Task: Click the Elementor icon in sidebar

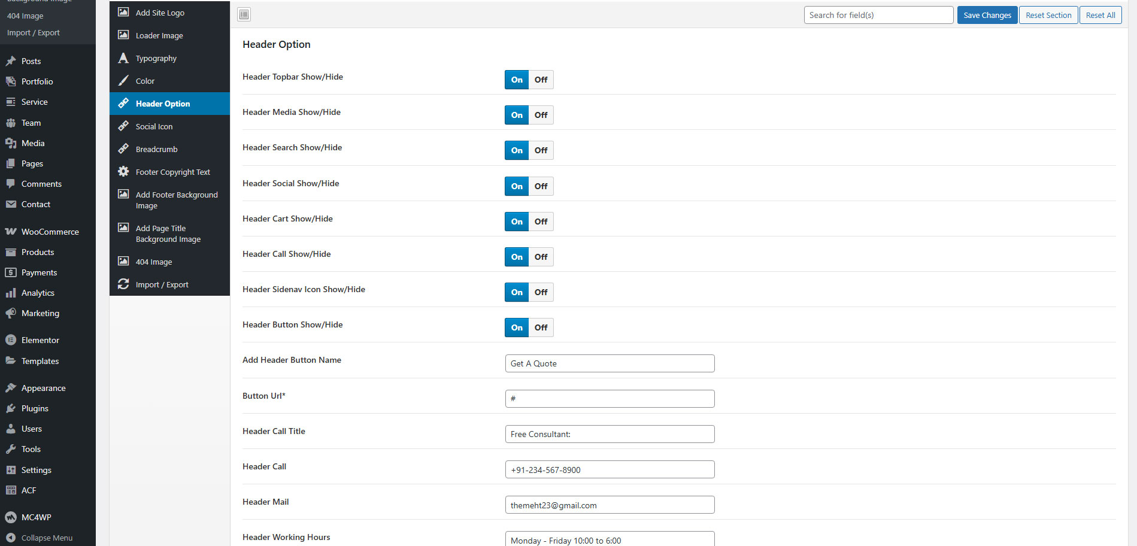Action: point(11,340)
